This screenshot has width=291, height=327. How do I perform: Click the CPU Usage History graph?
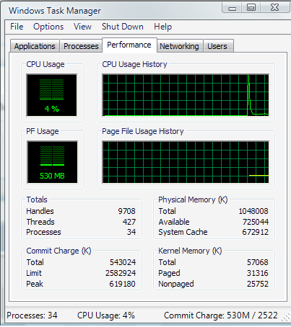pos(186,95)
